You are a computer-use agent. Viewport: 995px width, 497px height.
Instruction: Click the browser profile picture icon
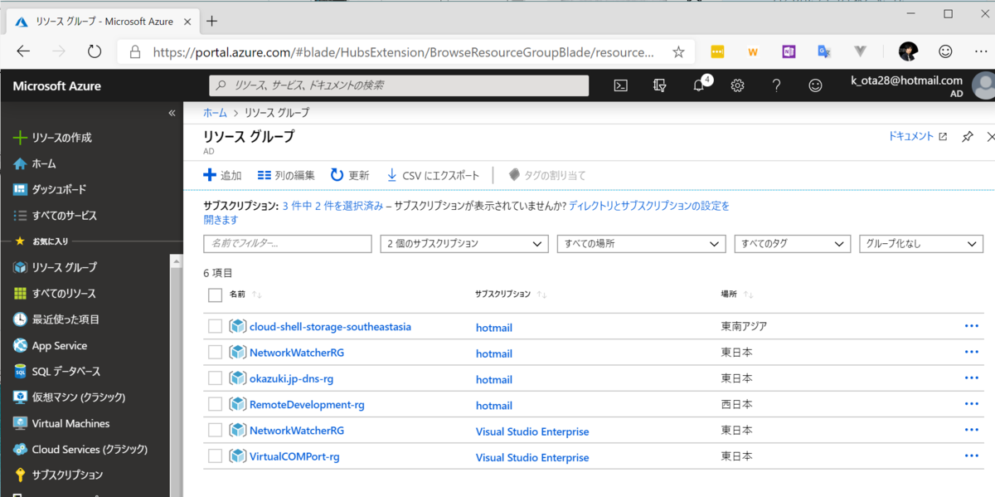point(908,51)
